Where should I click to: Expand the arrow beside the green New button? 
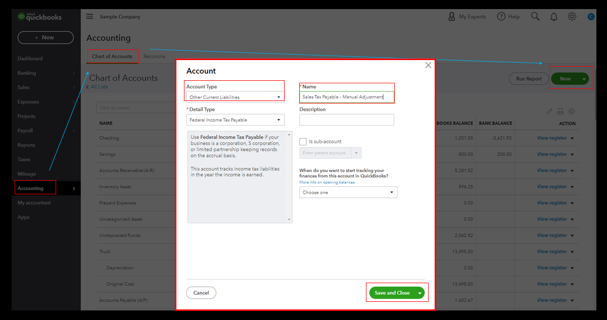[x=585, y=79]
